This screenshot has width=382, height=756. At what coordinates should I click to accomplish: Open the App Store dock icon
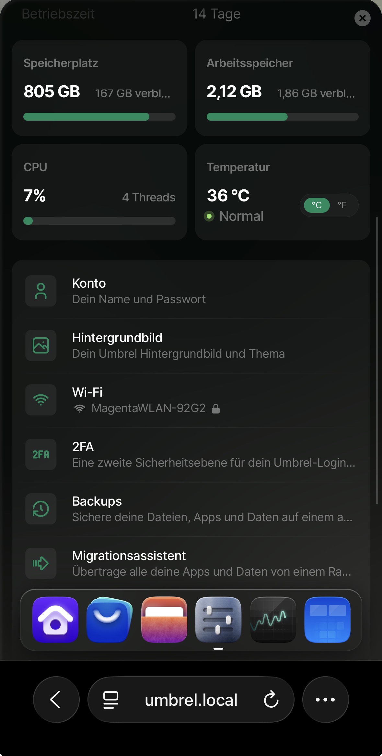pos(110,619)
